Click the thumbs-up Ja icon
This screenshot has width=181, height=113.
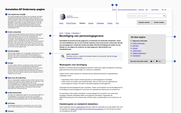point(151,61)
